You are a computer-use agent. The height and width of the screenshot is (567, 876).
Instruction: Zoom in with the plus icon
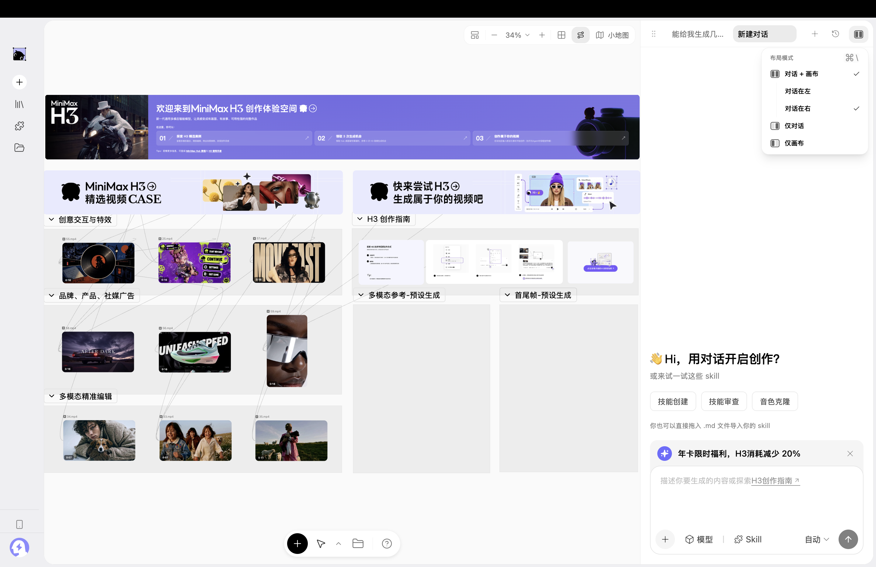click(542, 35)
